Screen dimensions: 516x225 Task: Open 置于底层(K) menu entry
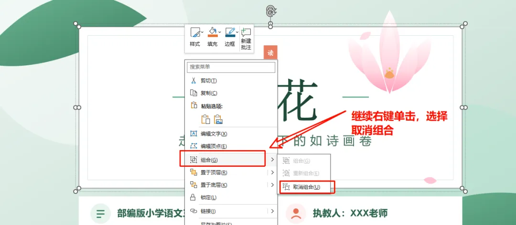click(x=231, y=185)
